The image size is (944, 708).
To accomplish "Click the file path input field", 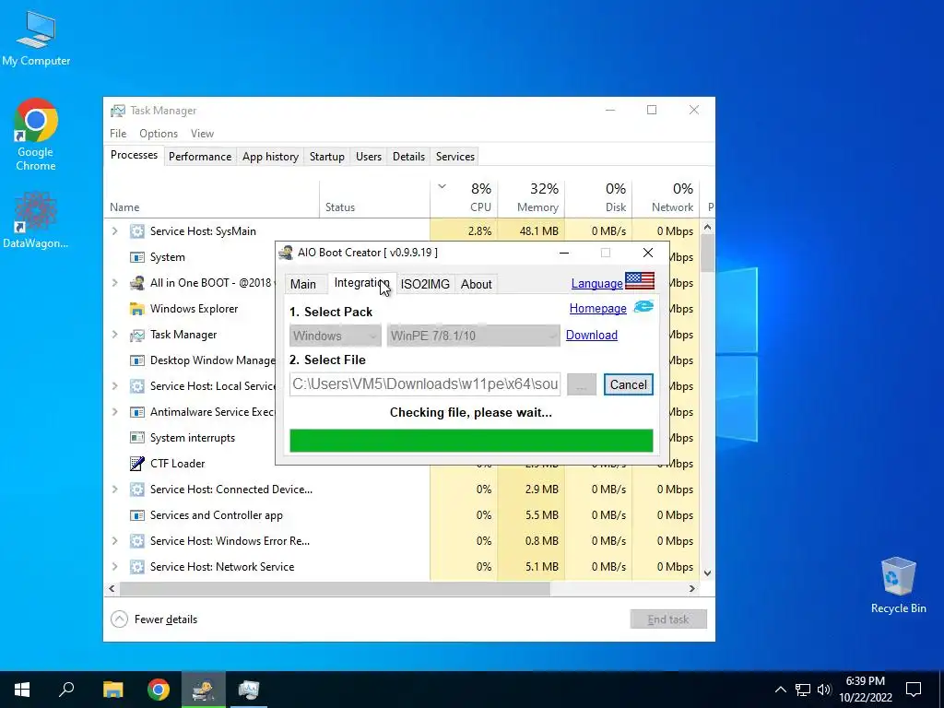I will [425, 384].
